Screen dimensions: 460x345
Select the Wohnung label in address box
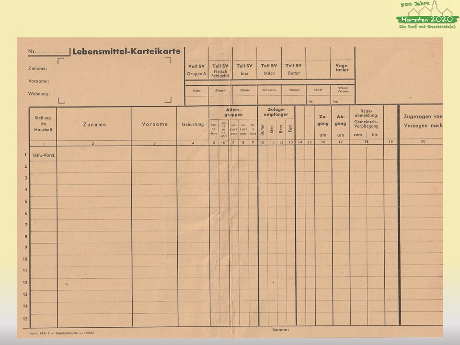[x=39, y=94]
